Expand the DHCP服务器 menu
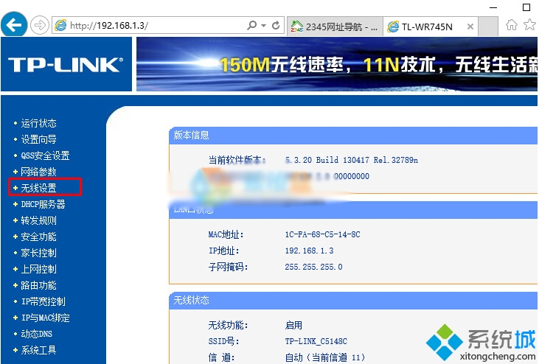Viewport: 539px width, 364px height. [43, 204]
